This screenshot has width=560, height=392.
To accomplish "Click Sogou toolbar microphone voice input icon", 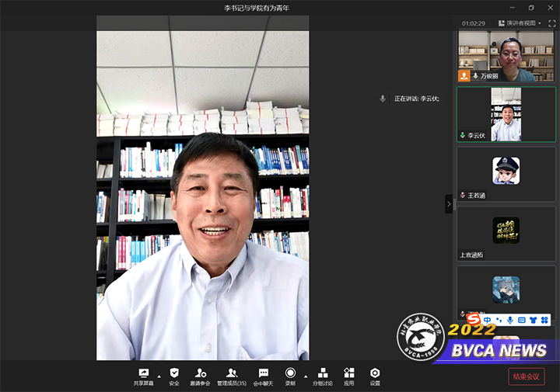I will 510,320.
